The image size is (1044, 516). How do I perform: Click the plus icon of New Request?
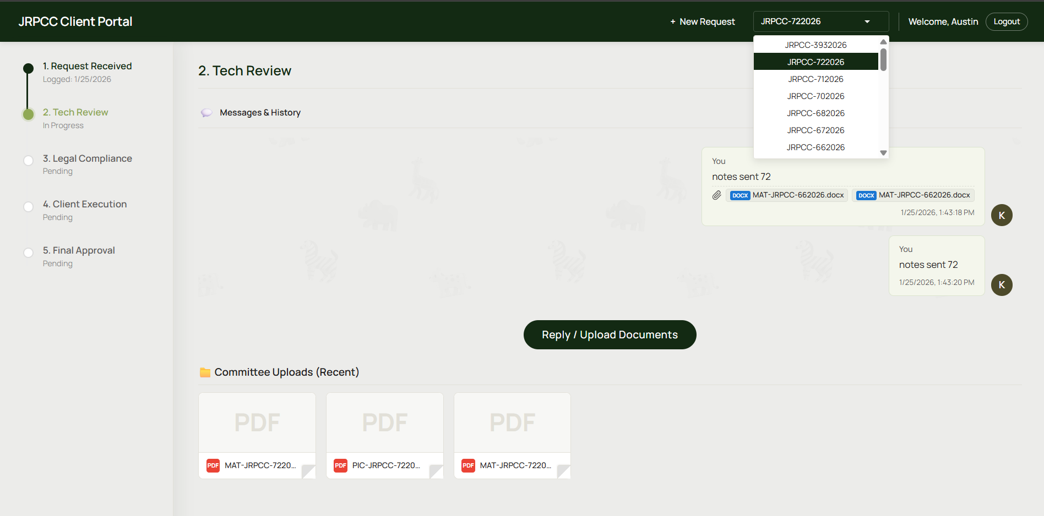(x=672, y=22)
